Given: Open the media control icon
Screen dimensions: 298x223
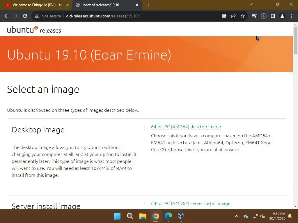Looking at the screenshot, I should (254, 16).
